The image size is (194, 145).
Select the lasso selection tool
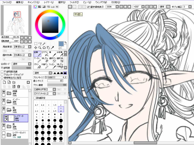tap(40, 44)
